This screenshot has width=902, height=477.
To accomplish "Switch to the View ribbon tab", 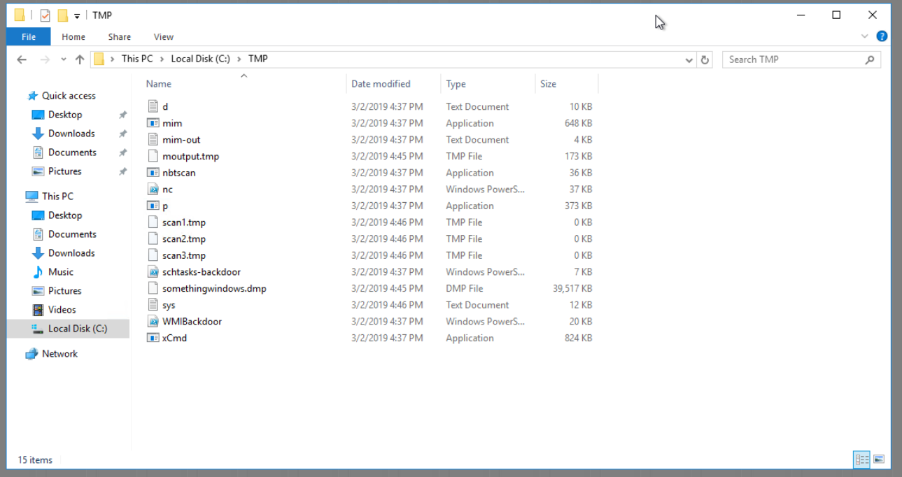I will 163,37.
